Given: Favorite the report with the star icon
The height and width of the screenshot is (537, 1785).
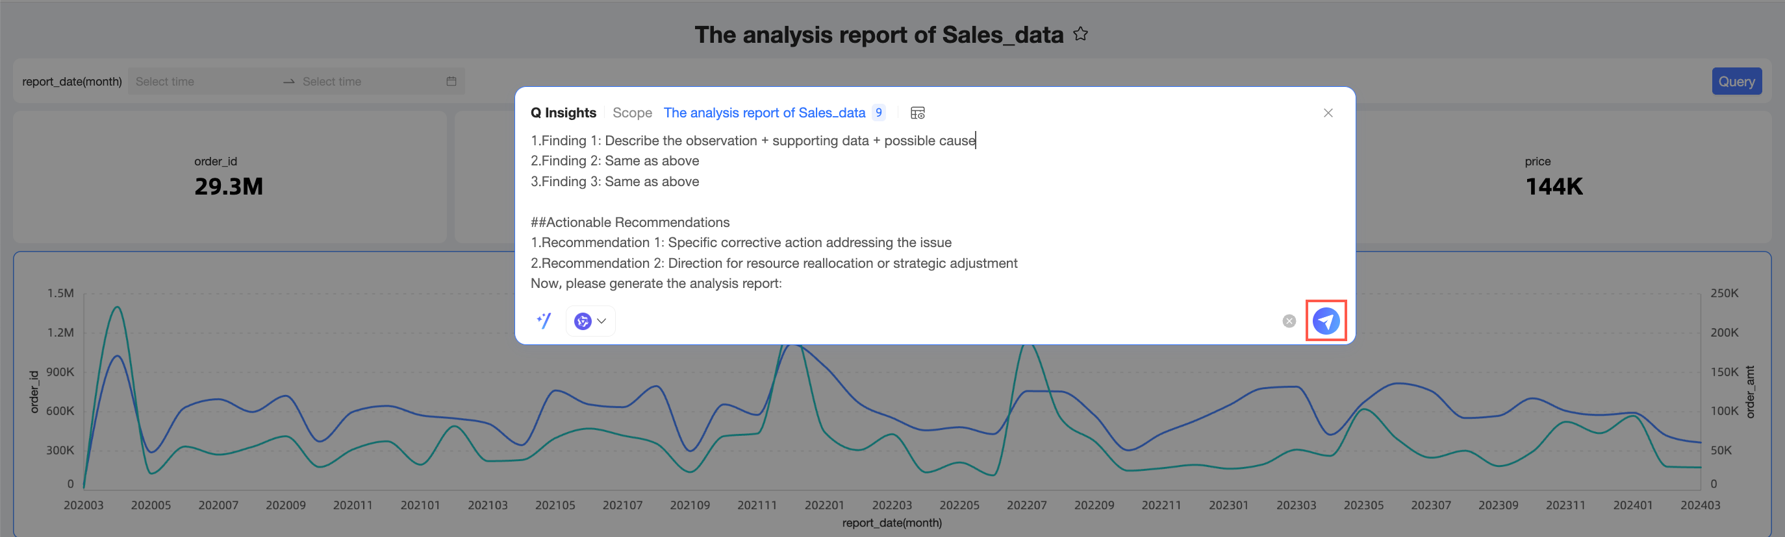Looking at the screenshot, I should pyautogui.click(x=1080, y=34).
